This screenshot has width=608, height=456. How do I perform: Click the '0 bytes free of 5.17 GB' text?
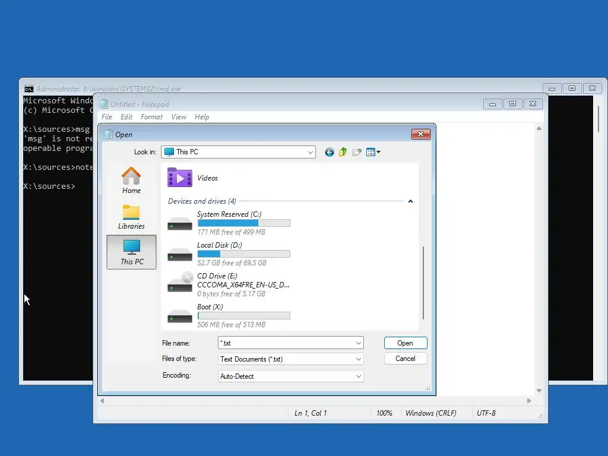coord(231,294)
